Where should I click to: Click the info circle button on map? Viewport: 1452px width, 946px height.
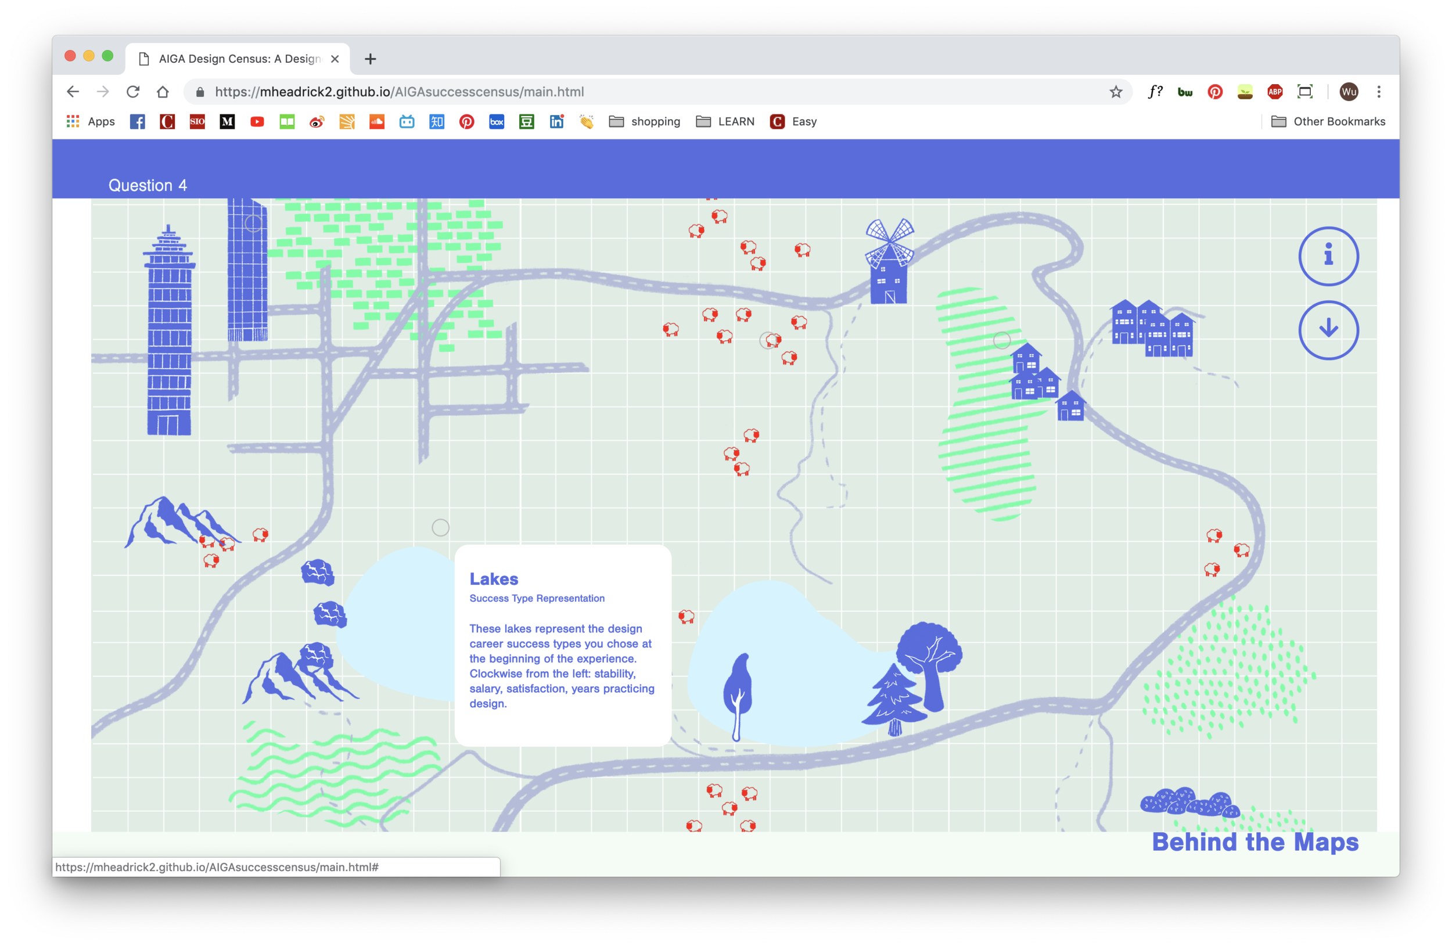tap(1328, 256)
